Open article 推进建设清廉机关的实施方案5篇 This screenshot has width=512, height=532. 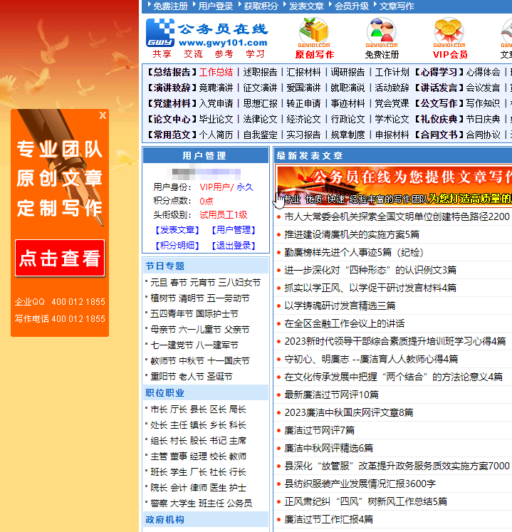352,234
